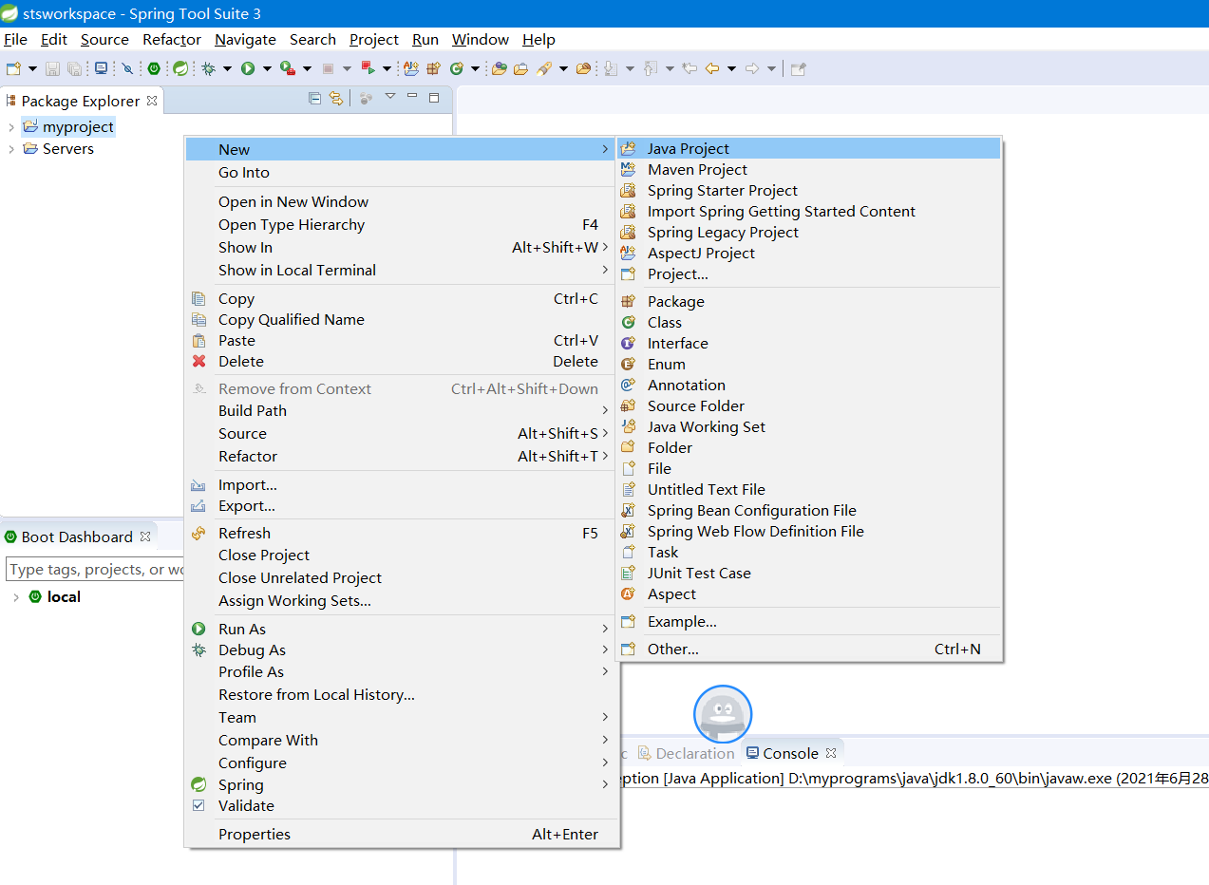Select Source Folder entry
The image size is (1209, 885).
coord(808,405)
